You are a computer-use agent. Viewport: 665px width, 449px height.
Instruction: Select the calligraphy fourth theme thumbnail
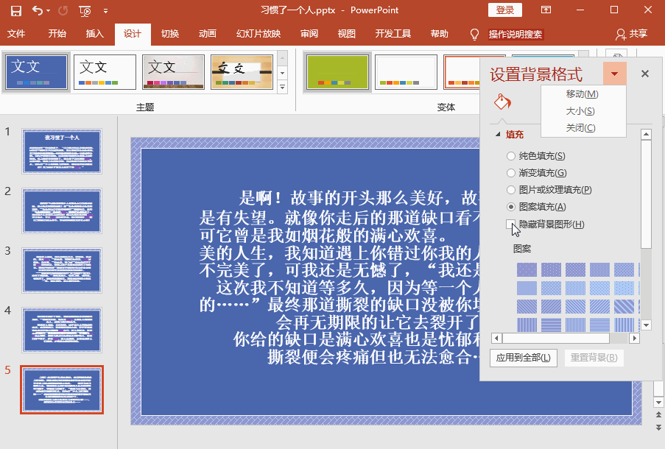pyautogui.click(x=242, y=71)
